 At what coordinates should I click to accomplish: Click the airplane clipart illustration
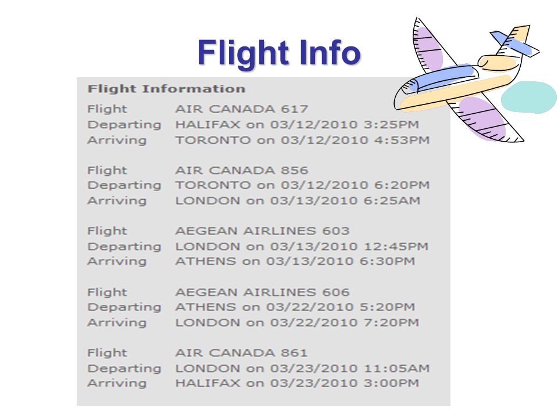[x=468, y=80]
